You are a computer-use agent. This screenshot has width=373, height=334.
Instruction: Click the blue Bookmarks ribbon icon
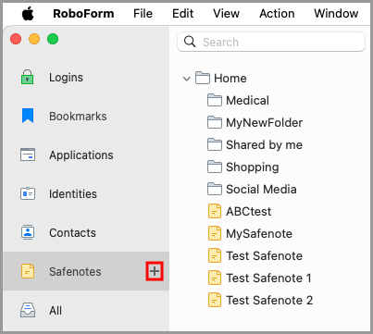click(x=28, y=116)
